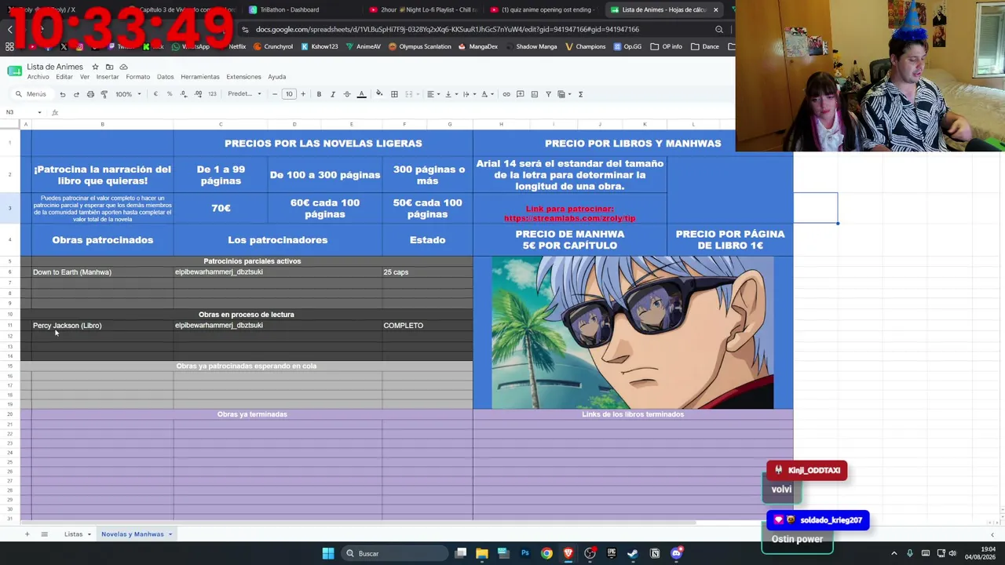
Task: Open the all sheets list icon
Action: (44, 534)
